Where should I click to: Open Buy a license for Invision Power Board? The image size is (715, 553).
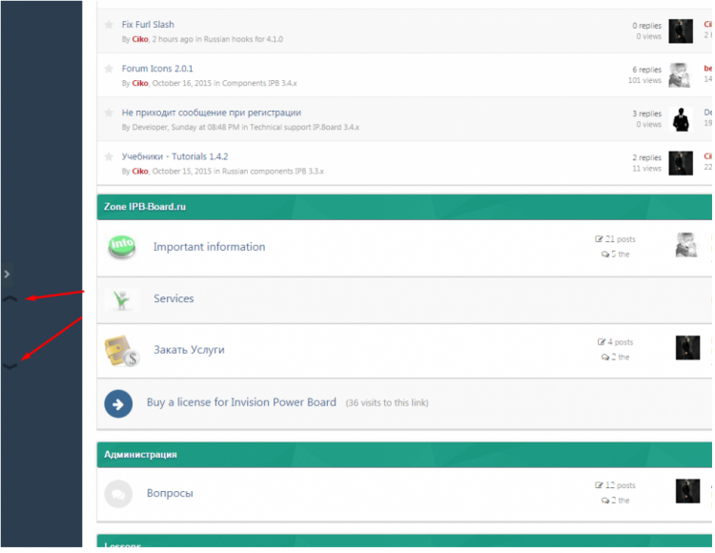click(241, 402)
